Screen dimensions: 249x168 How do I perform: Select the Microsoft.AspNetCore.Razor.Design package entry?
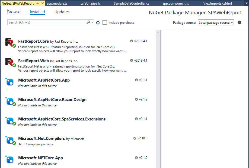(52, 99)
